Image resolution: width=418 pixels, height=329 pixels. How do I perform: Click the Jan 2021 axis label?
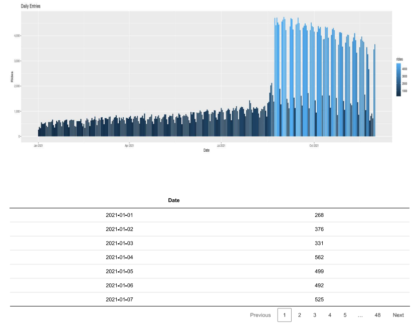click(38, 146)
